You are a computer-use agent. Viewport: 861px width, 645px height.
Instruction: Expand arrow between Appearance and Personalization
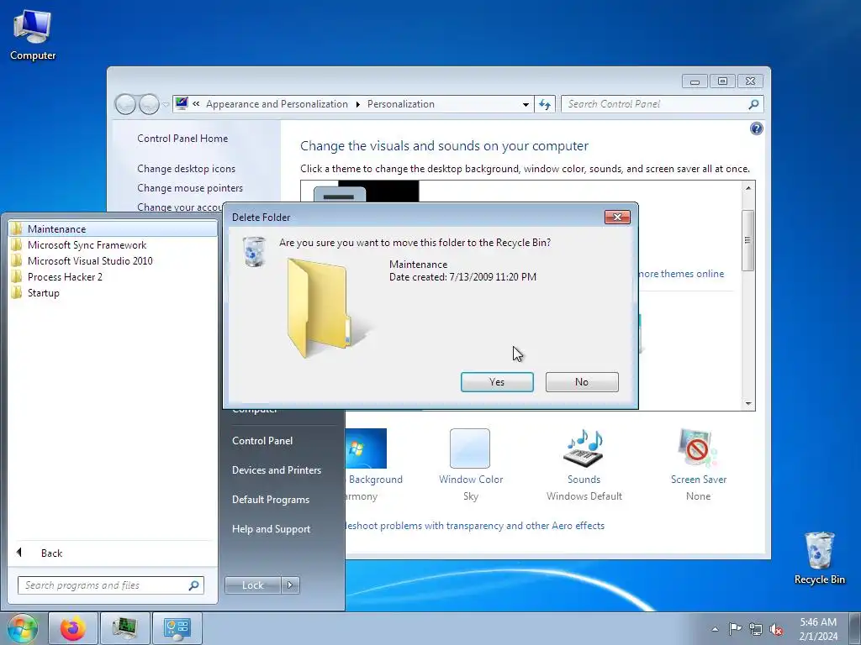pos(357,104)
